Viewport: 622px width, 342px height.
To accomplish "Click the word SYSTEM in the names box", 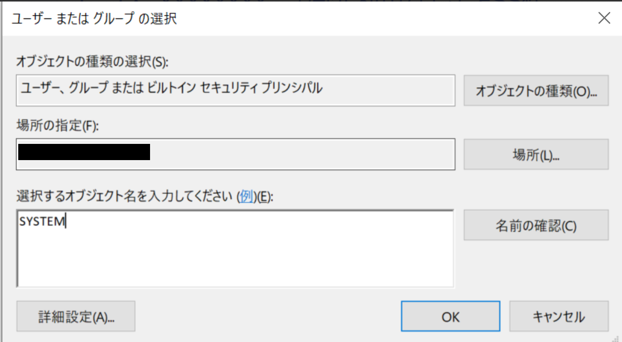I will 43,222.
